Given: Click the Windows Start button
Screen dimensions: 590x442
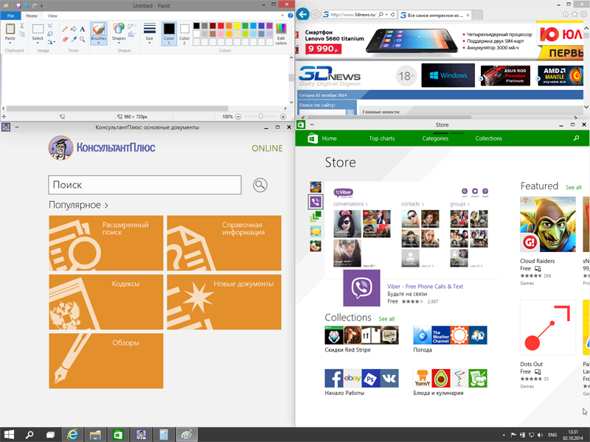Looking at the screenshot, I should click(9, 435).
